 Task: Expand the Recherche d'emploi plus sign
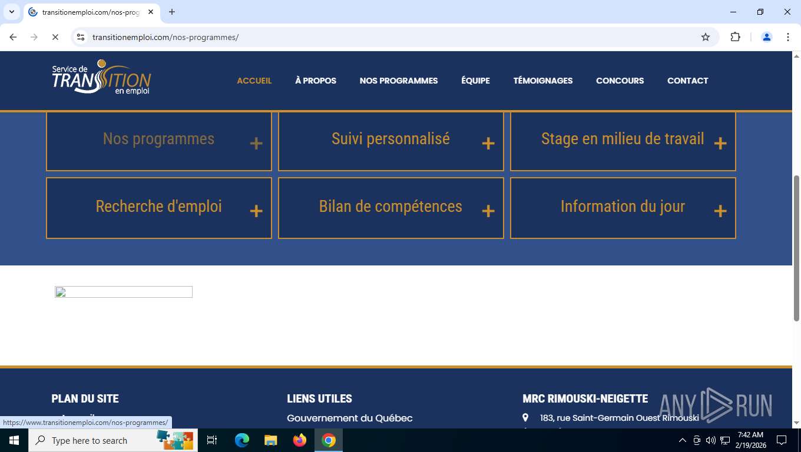click(256, 211)
